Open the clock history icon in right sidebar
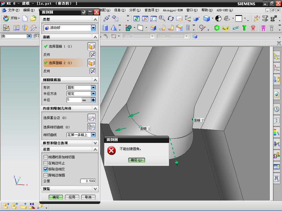Image resolution: width=282 pixels, height=211 pixels. (x=276, y=109)
